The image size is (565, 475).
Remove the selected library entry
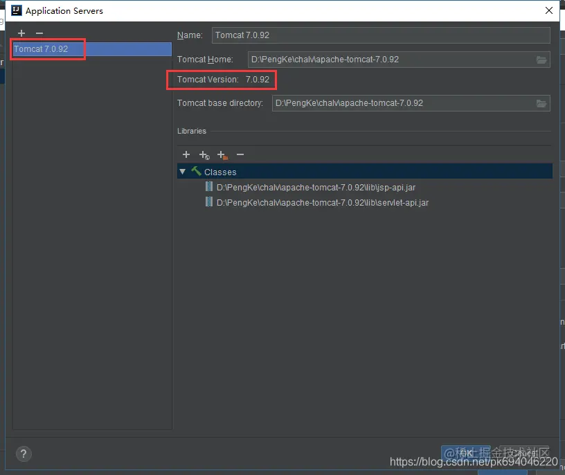tap(240, 154)
